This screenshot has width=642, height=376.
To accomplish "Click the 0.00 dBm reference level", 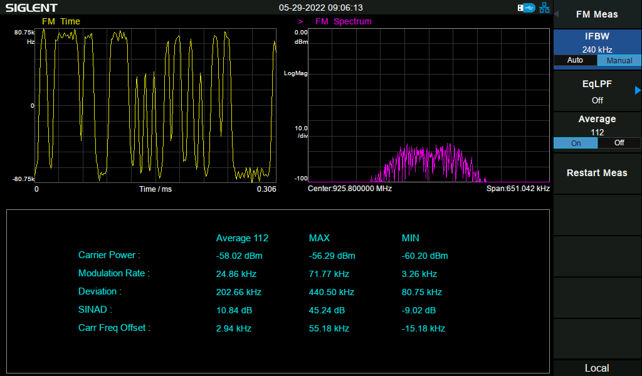I will (x=301, y=37).
